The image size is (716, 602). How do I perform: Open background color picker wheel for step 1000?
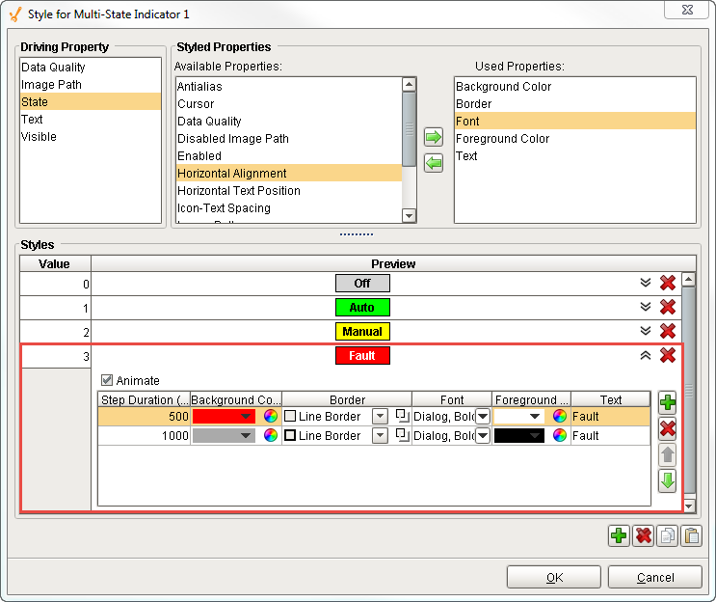(x=271, y=435)
